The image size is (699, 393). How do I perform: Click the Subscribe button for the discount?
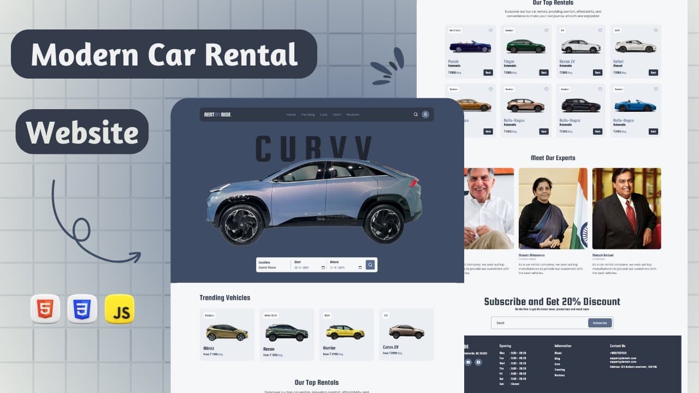(600, 323)
